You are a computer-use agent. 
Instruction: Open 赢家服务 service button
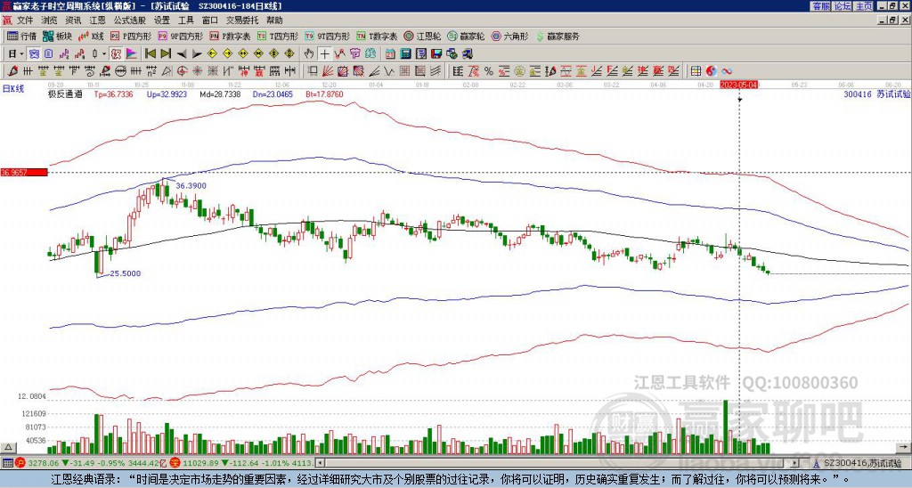coord(558,36)
